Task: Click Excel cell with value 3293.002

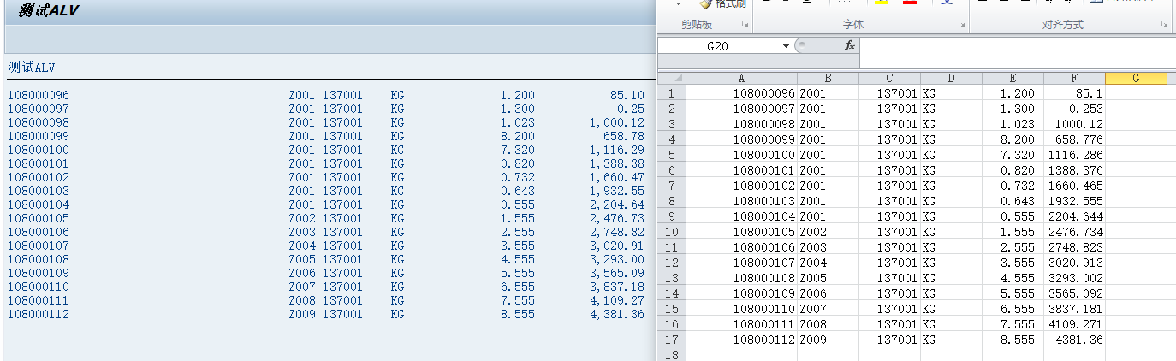Action: pyautogui.click(x=1074, y=278)
